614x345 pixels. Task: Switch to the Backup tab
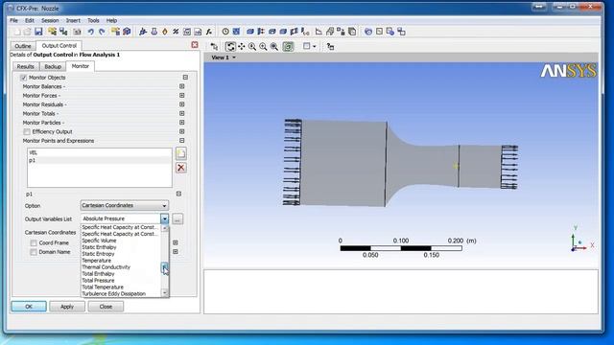tap(53, 66)
